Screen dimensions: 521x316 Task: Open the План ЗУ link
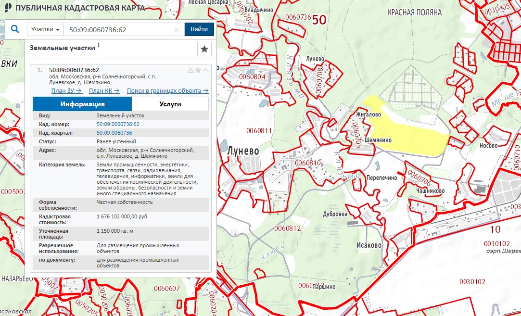point(66,91)
